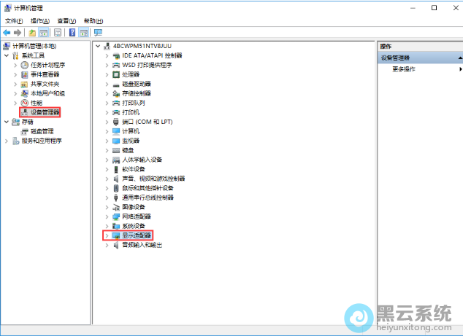Click the Back arrow in the toolbar

point(7,33)
